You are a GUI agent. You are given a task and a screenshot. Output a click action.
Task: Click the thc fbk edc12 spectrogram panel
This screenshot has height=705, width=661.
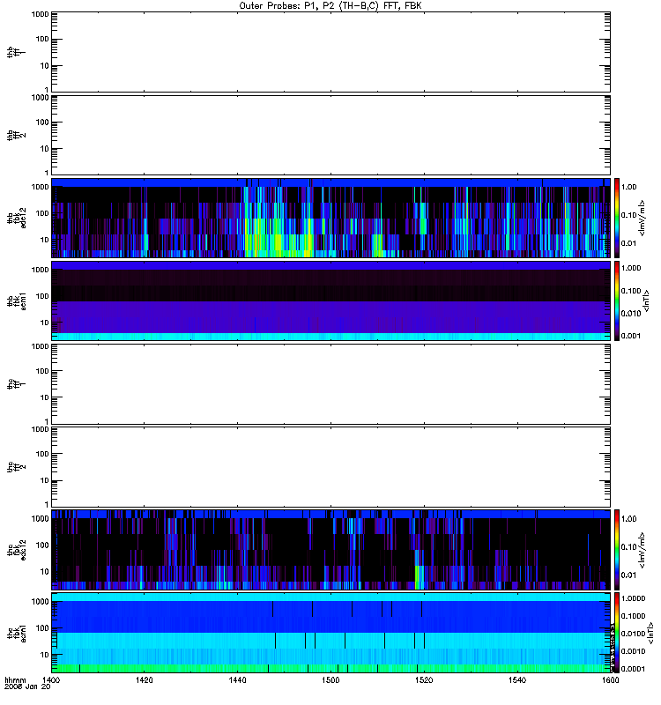(330, 550)
